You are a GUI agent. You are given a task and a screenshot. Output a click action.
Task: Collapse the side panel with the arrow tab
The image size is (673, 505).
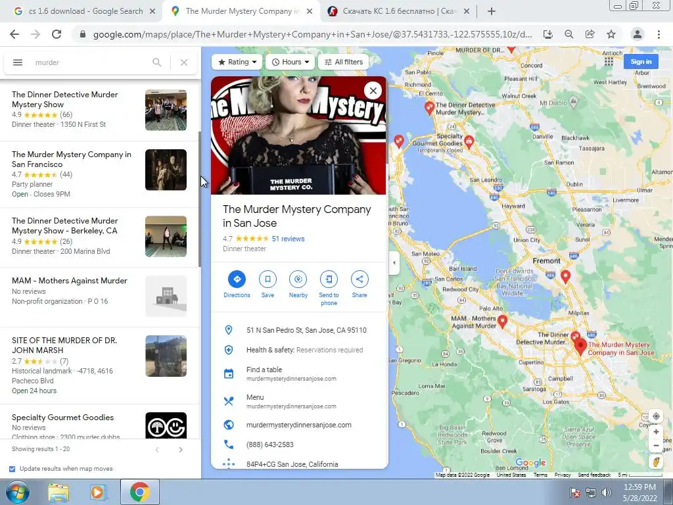(x=394, y=262)
